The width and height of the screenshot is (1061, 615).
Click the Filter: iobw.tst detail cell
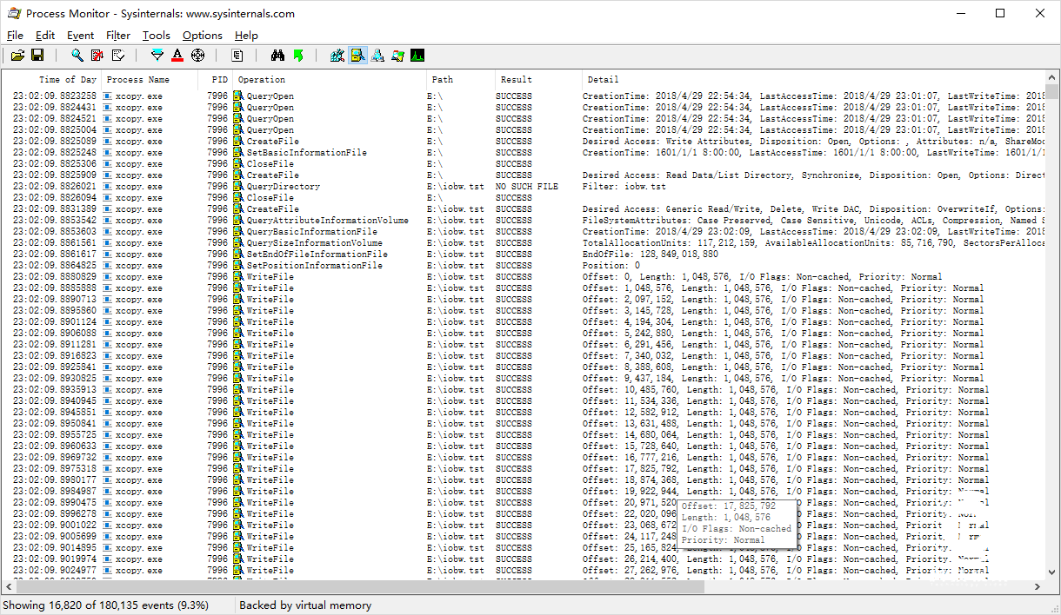(x=624, y=187)
